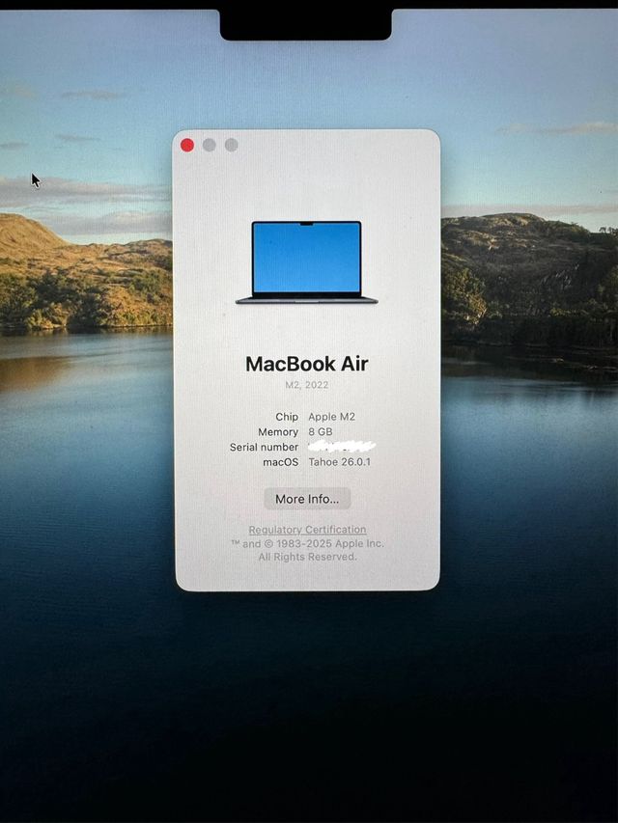Viewport: 618px width, 823px height.
Task: Click the grayed minimize window button
Action: pos(210,145)
